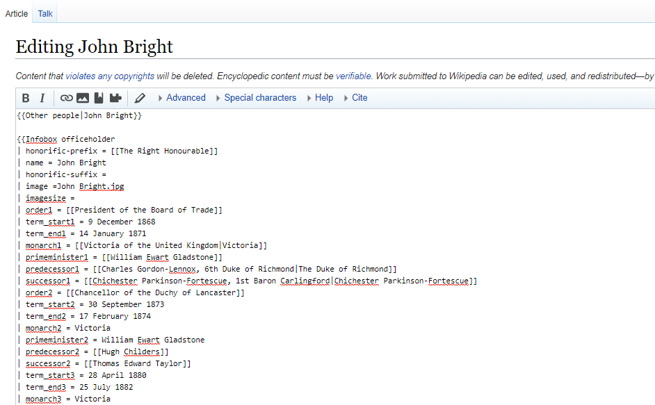Screen dimensions: 655x405
Task: Insert a reference using the bookmark icon
Action: click(99, 98)
